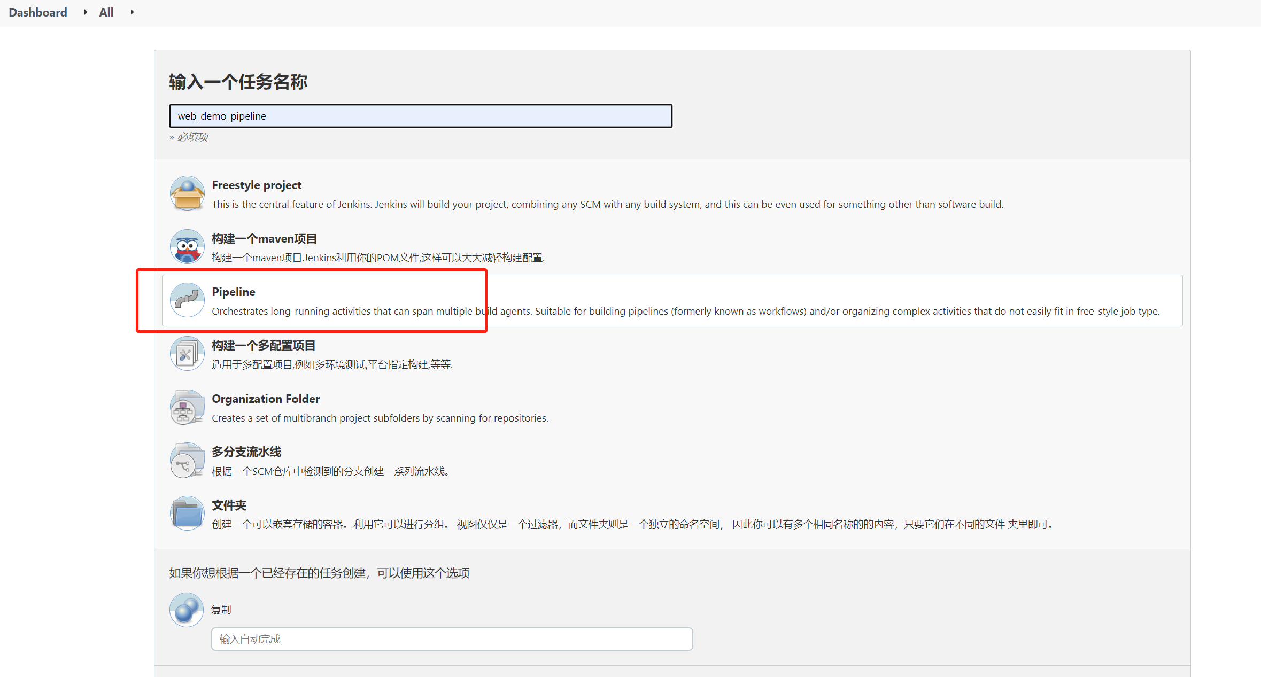Click the multi-configuration project icon
Image resolution: width=1261 pixels, height=677 pixels.
(187, 354)
